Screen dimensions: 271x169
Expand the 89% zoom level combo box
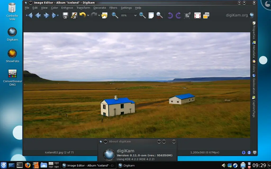coord(135,16)
